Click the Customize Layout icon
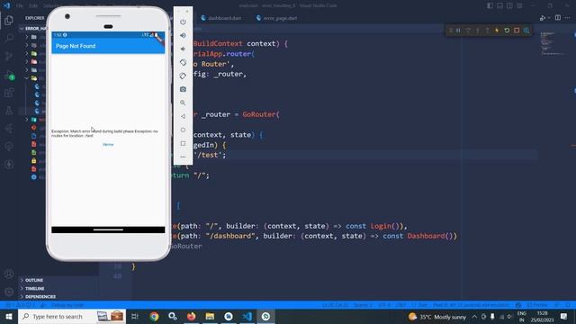576x324 pixels. click(x=519, y=5)
